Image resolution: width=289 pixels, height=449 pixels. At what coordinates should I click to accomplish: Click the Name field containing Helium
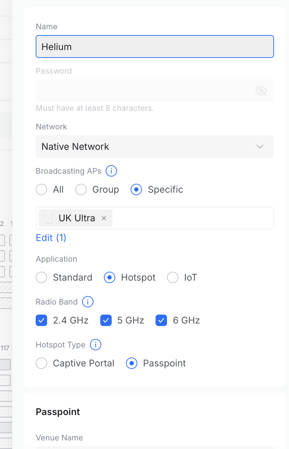point(154,46)
